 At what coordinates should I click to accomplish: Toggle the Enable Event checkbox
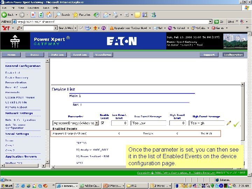pyautogui.click(x=103, y=123)
